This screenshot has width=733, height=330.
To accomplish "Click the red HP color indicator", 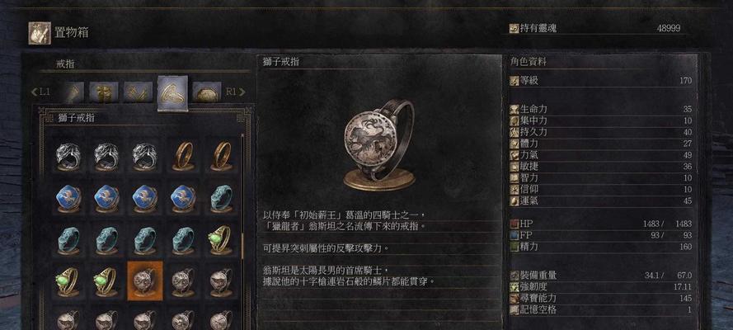I will tap(515, 224).
